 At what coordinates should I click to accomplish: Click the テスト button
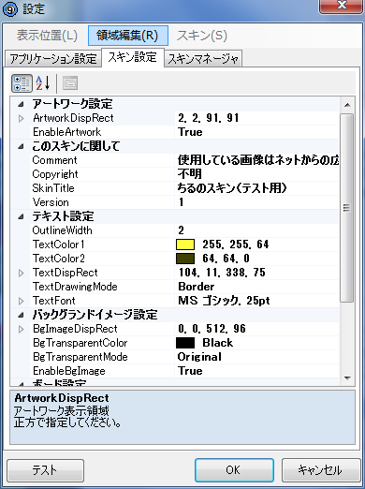[x=45, y=470]
